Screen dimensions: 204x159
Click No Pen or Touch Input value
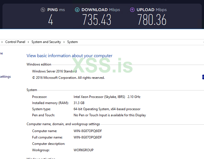click(110, 115)
